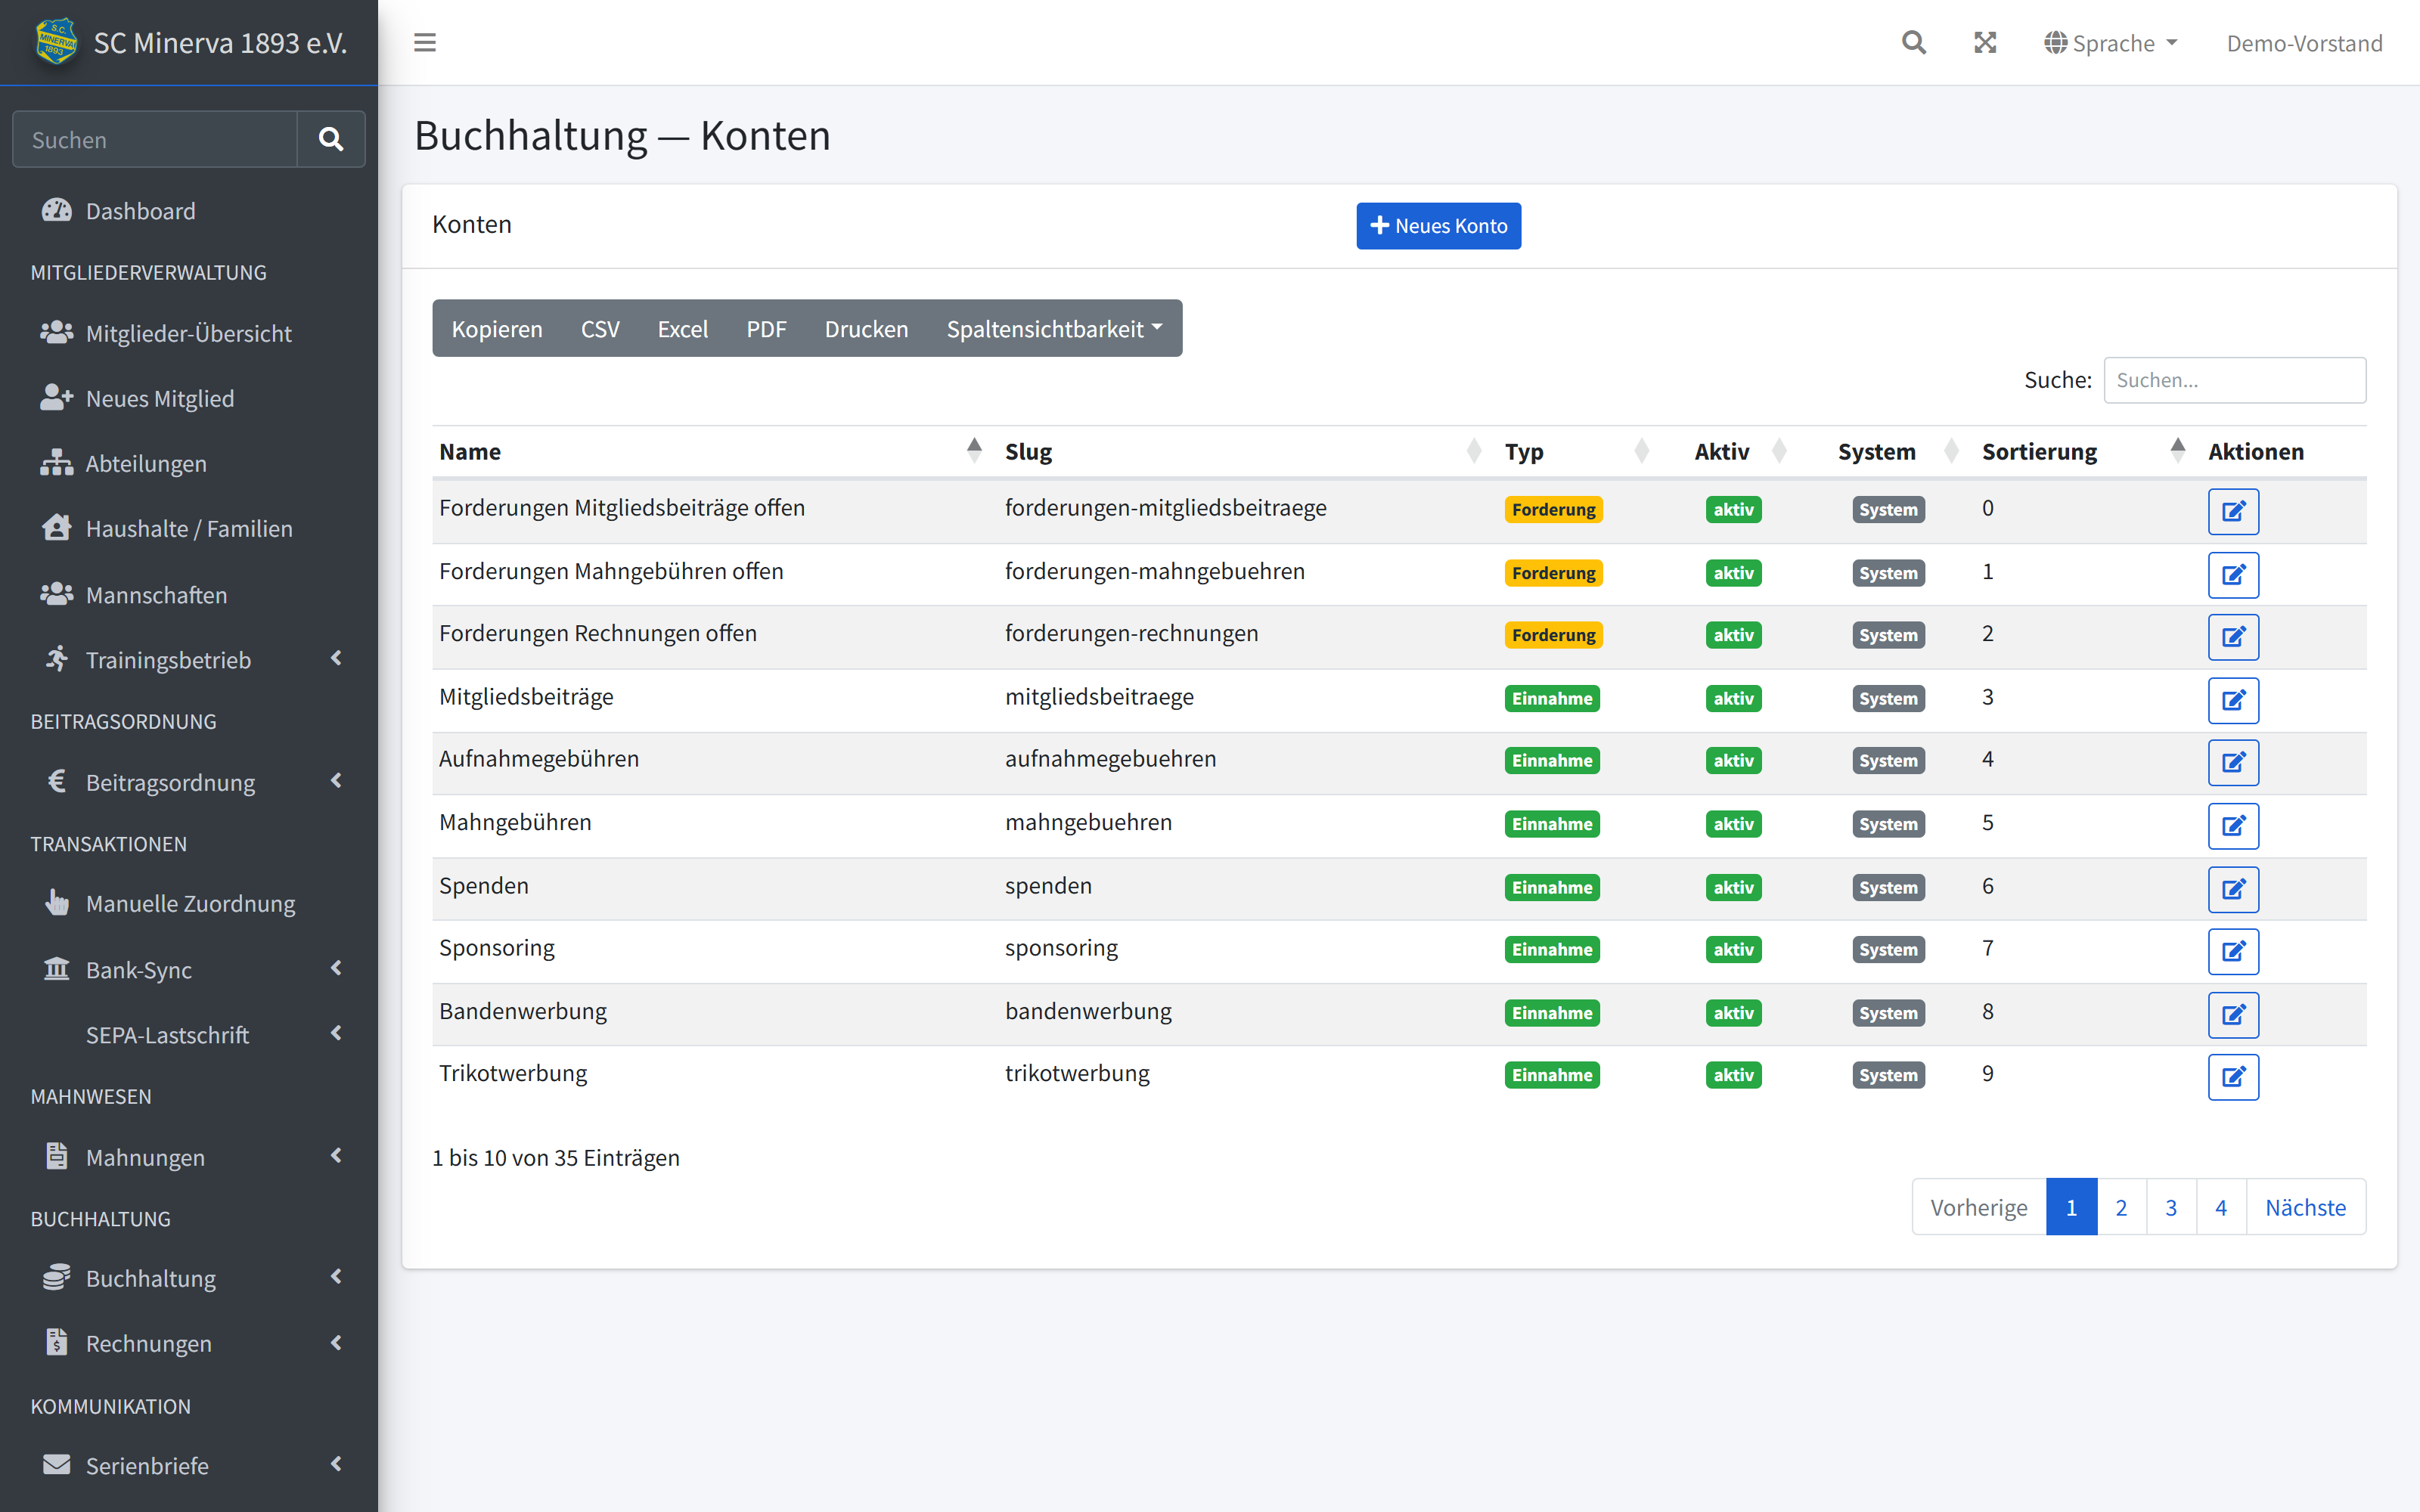
Task: Go to pagination page 2
Action: 2121,1207
